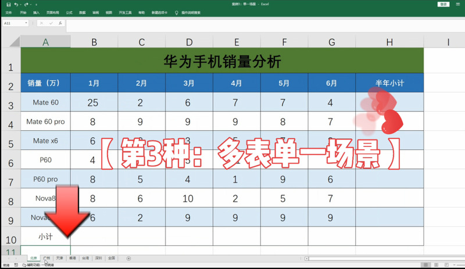The height and width of the screenshot is (269, 465).
Task: Click selected cell A11
Action: click(45, 250)
